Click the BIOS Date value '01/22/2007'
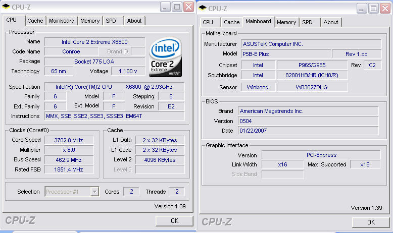393x233 pixels. tap(308, 131)
